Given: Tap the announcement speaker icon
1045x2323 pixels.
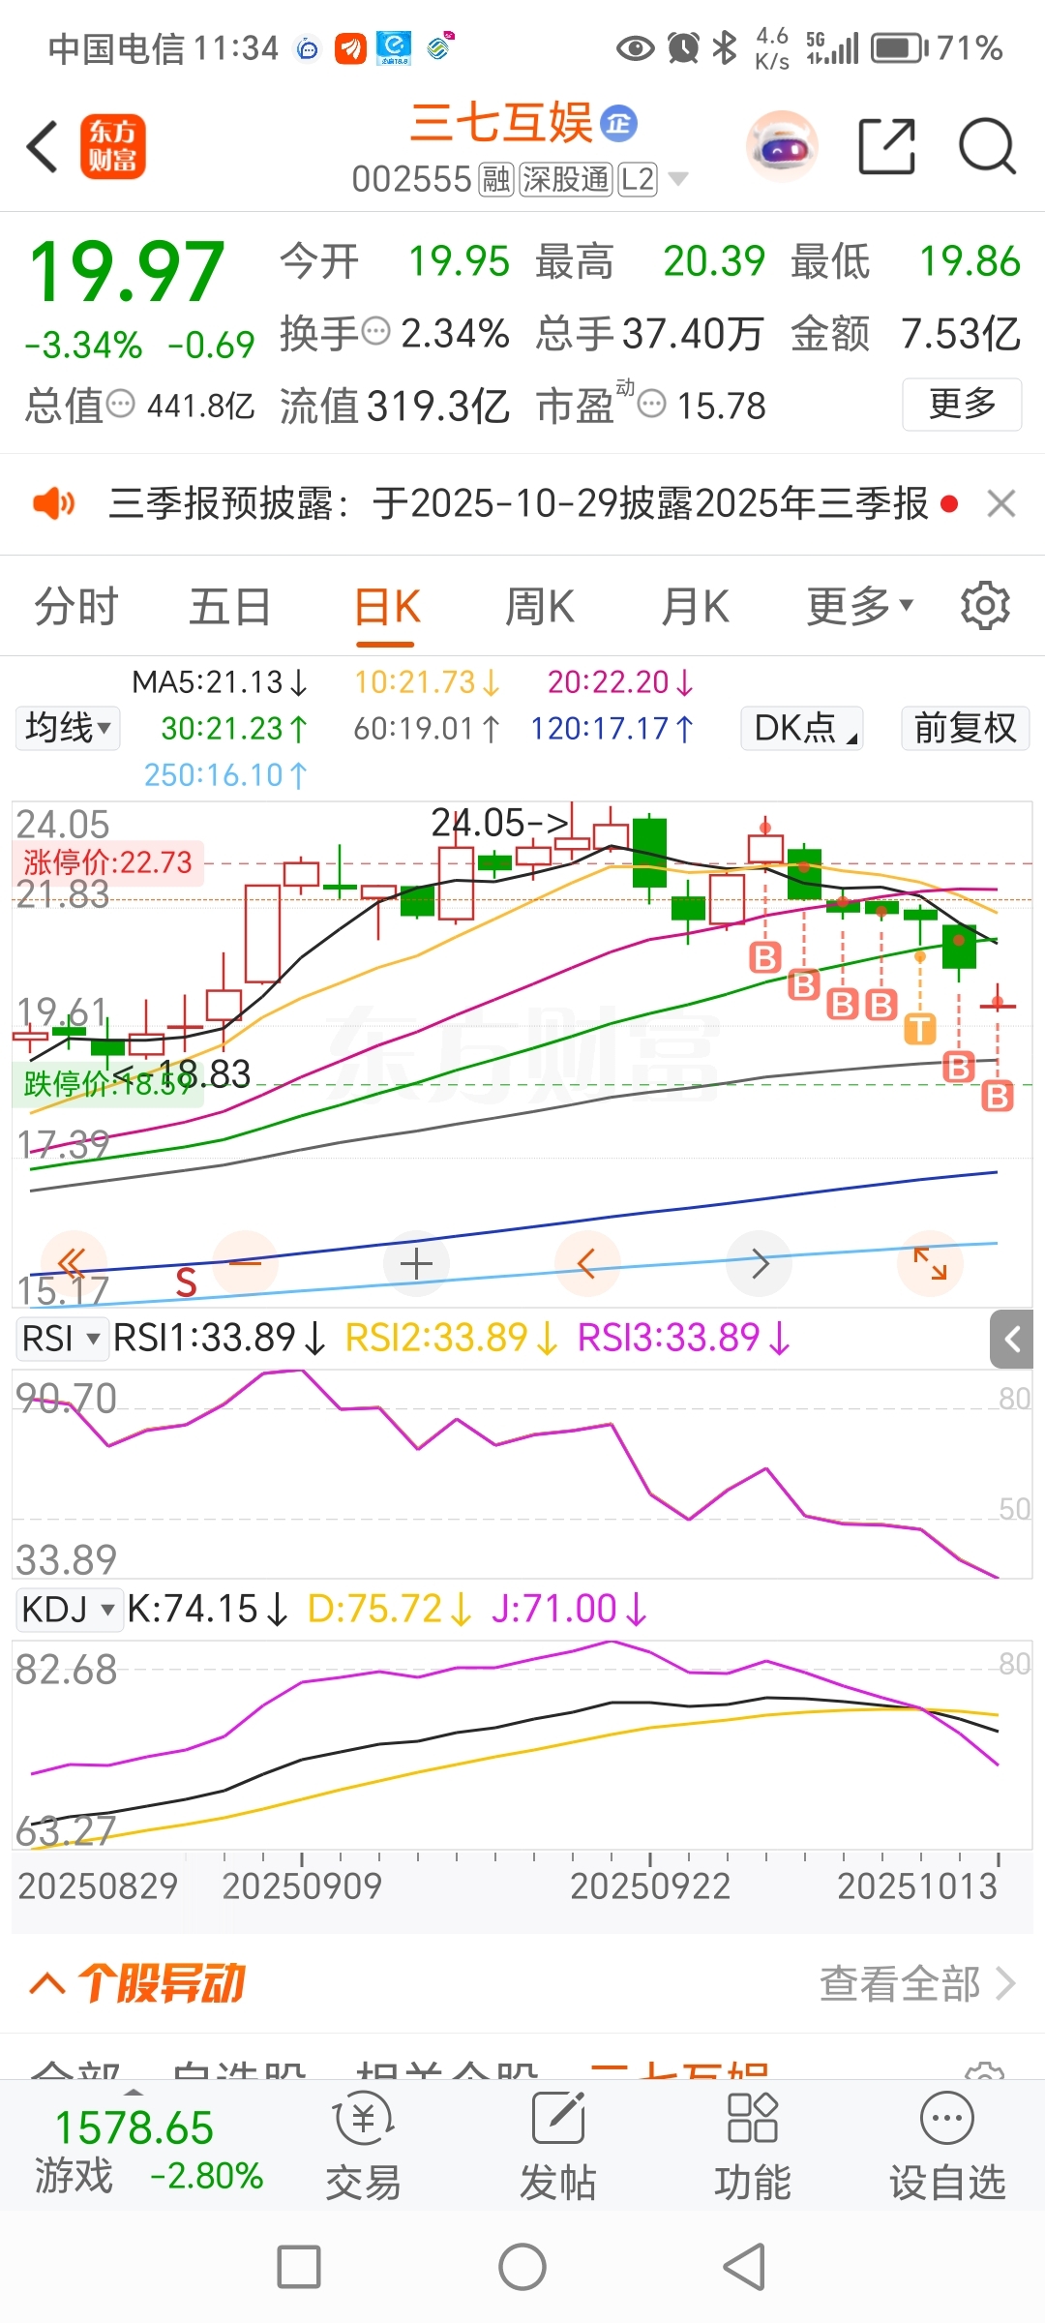Looking at the screenshot, I should point(53,503).
